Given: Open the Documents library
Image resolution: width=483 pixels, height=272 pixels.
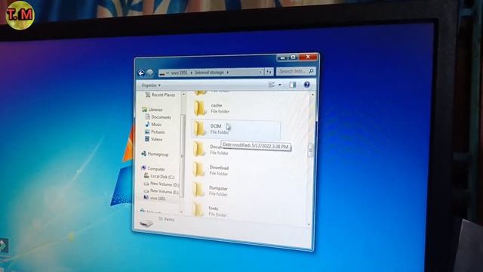Looking at the screenshot, I should (161, 117).
